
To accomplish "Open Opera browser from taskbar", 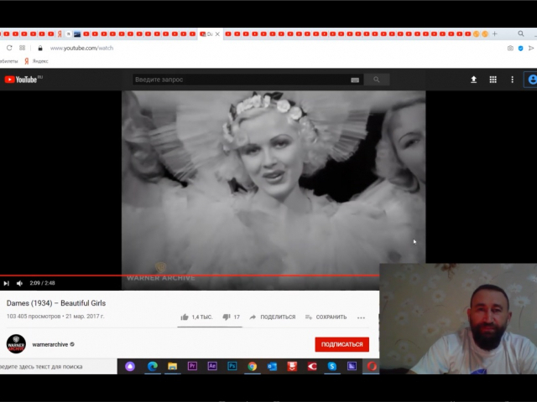I will (372, 367).
